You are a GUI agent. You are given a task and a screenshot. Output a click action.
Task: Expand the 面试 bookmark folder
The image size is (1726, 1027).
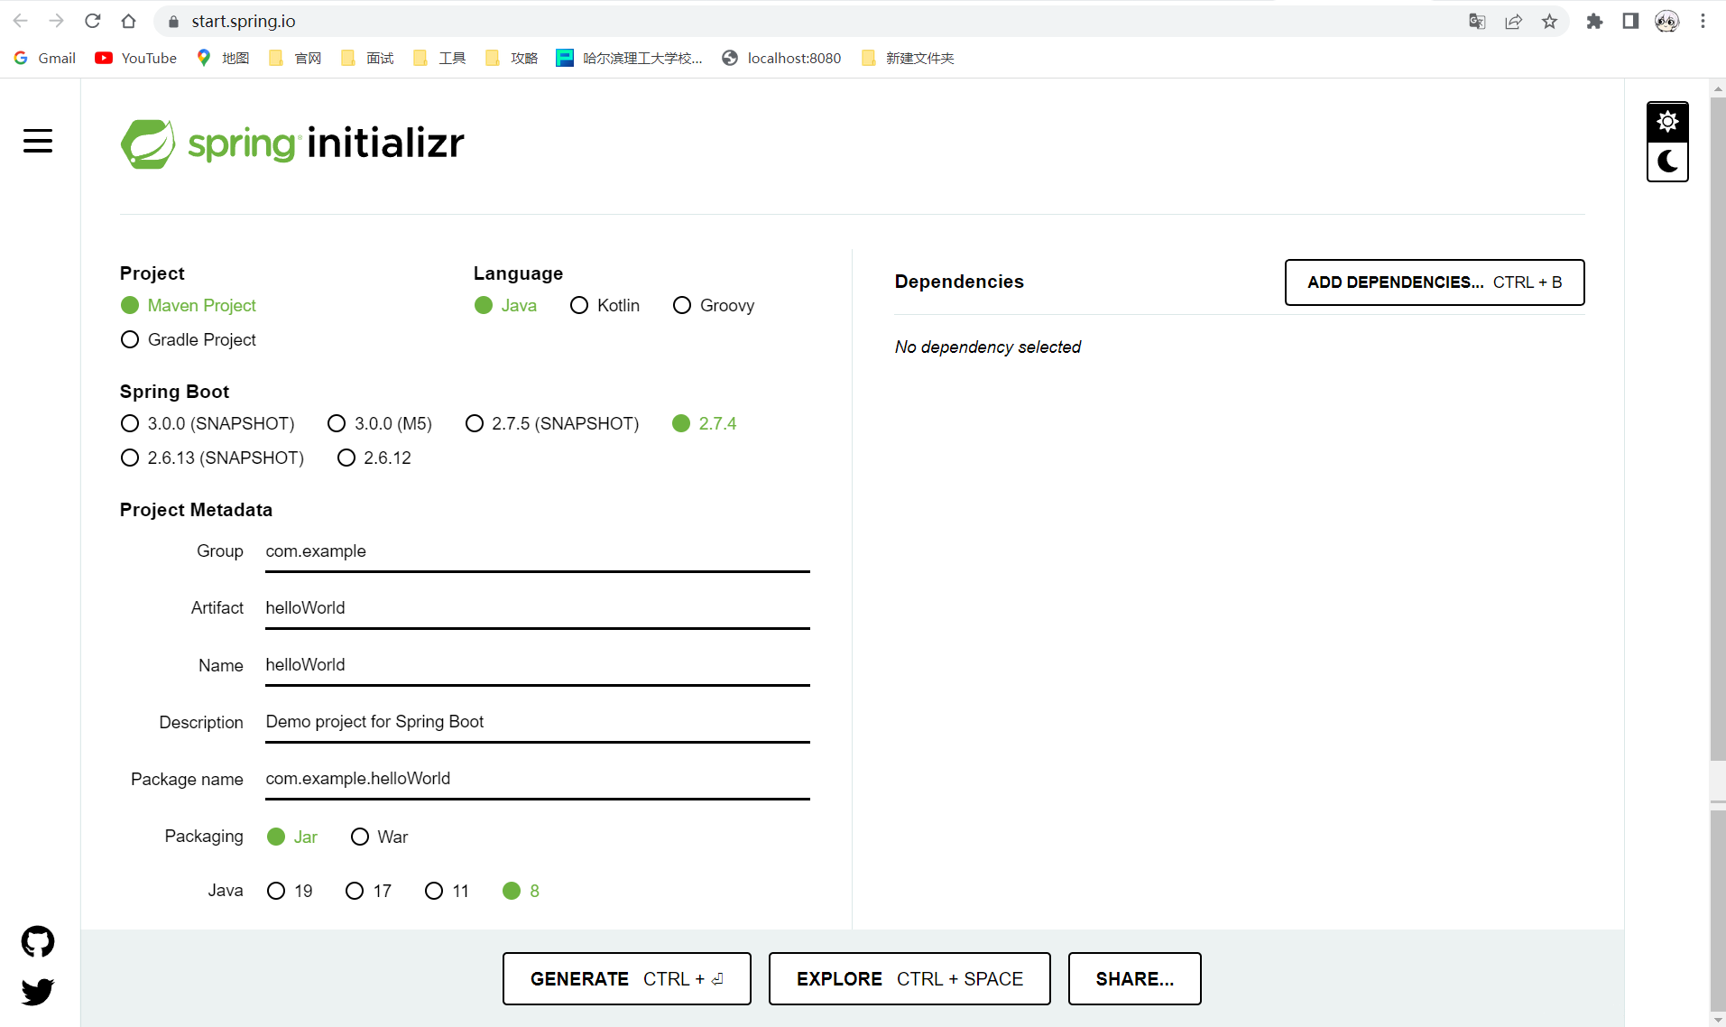coord(367,58)
